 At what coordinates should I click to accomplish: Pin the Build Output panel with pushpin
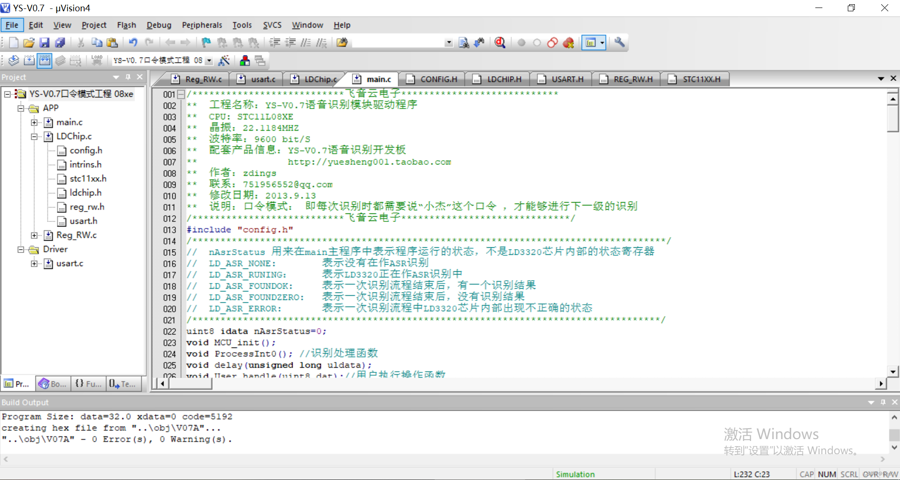coord(883,402)
